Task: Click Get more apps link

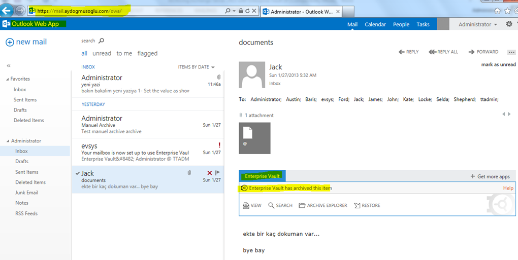Action: [490, 177]
